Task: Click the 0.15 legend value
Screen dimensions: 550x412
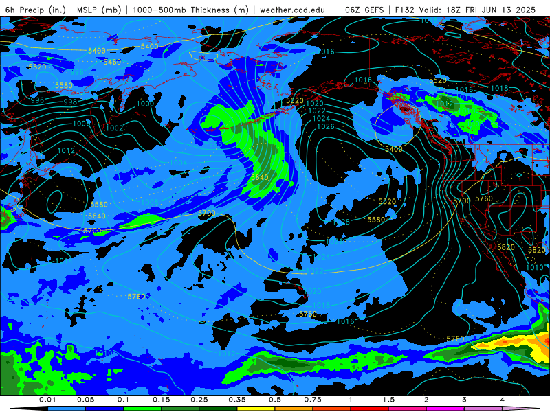Action: [162, 400]
